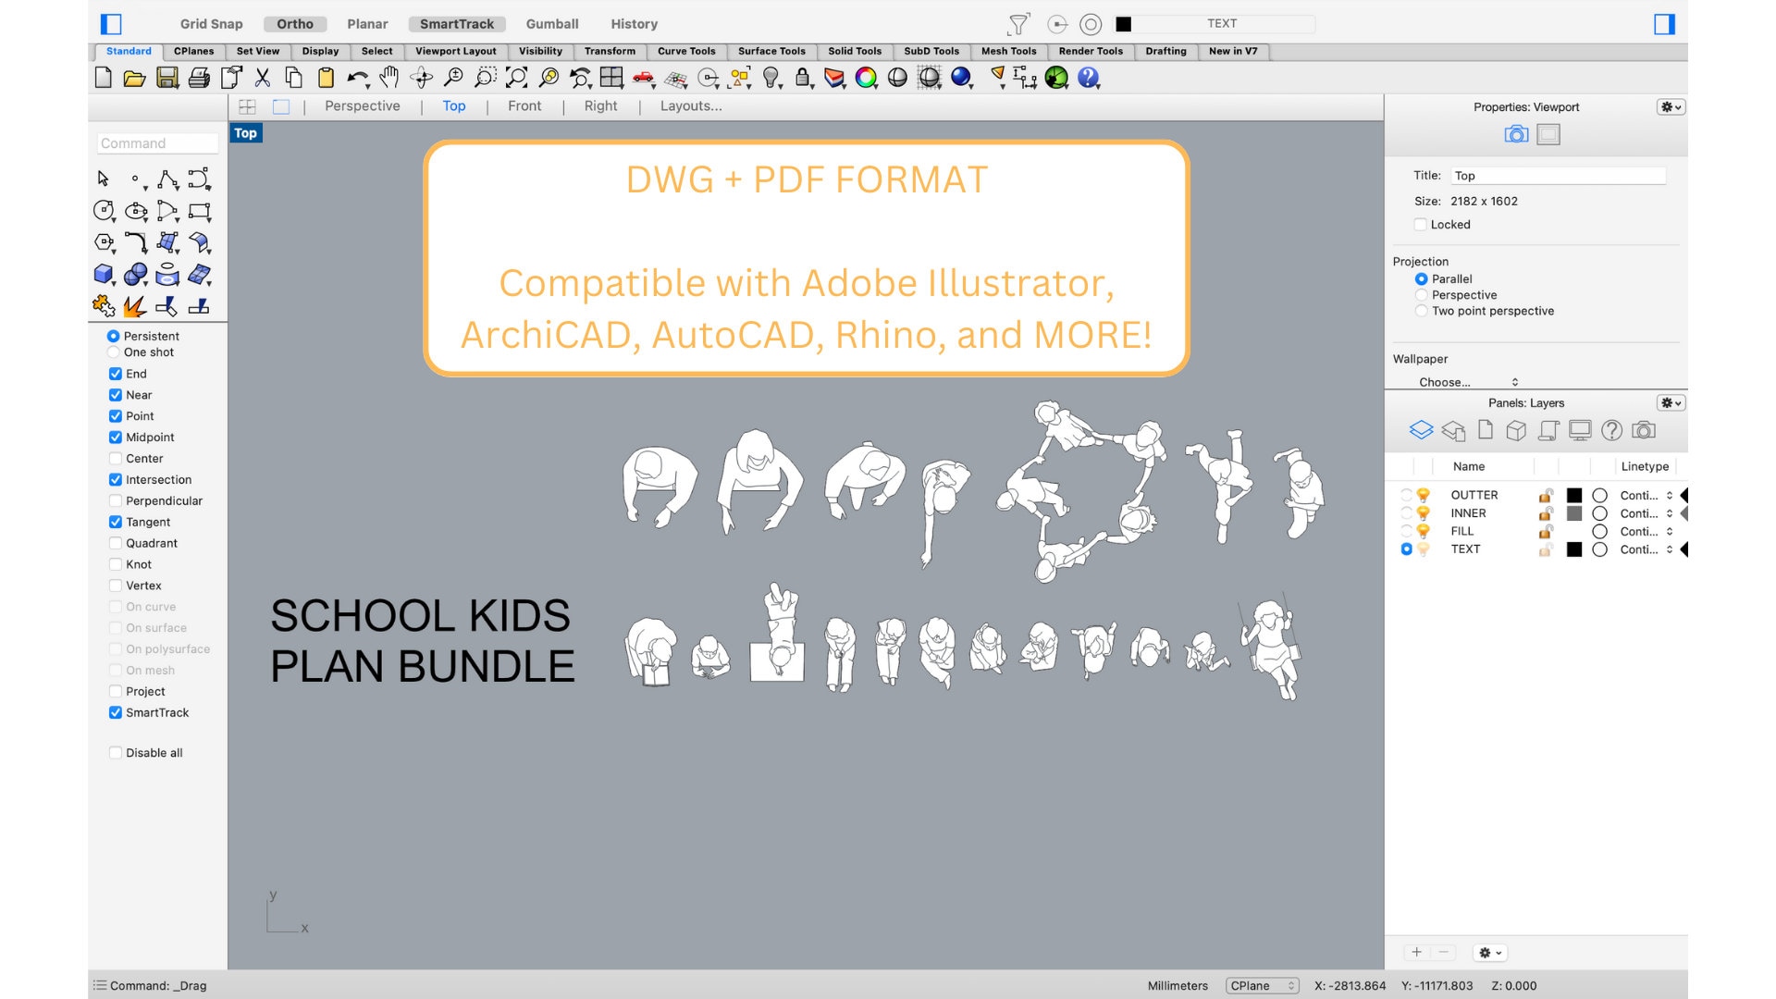Click the viewport camera icon in Properties panel

click(1515, 134)
